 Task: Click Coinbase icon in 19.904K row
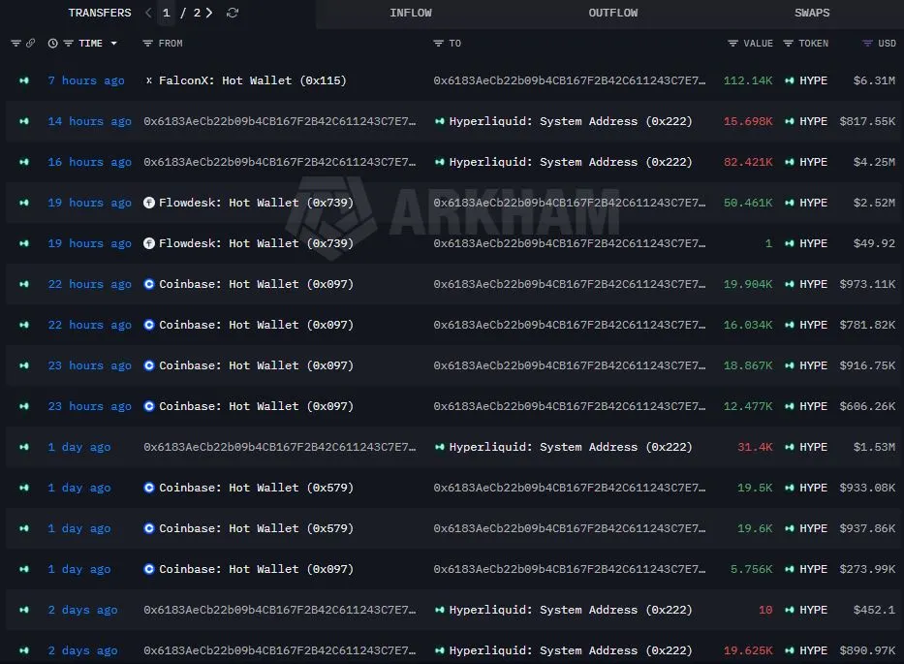point(149,284)
